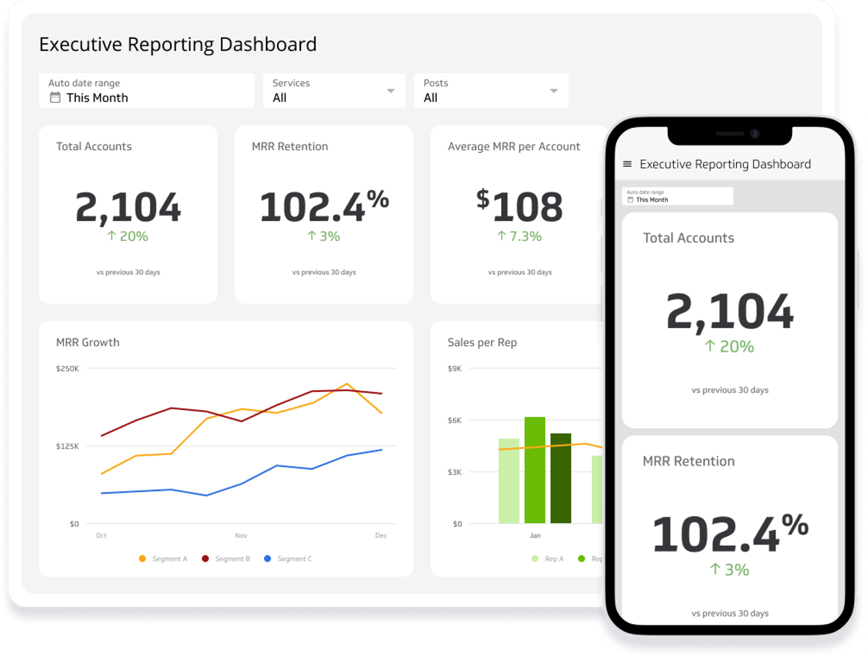
Task: Click the $250K axis label in MRR Growth
Action: (x=68, y=369)
